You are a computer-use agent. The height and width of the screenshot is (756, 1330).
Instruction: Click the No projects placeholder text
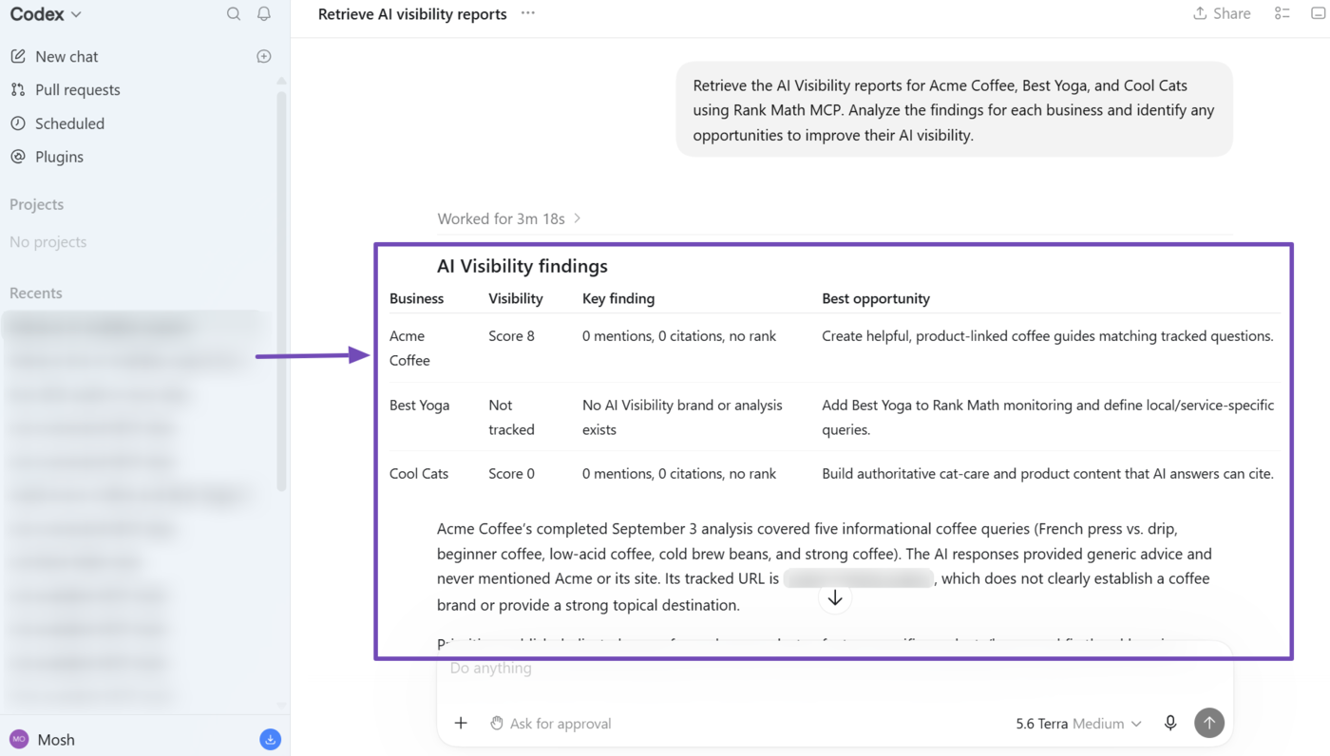pyautogui.click(x=47, y=242)
